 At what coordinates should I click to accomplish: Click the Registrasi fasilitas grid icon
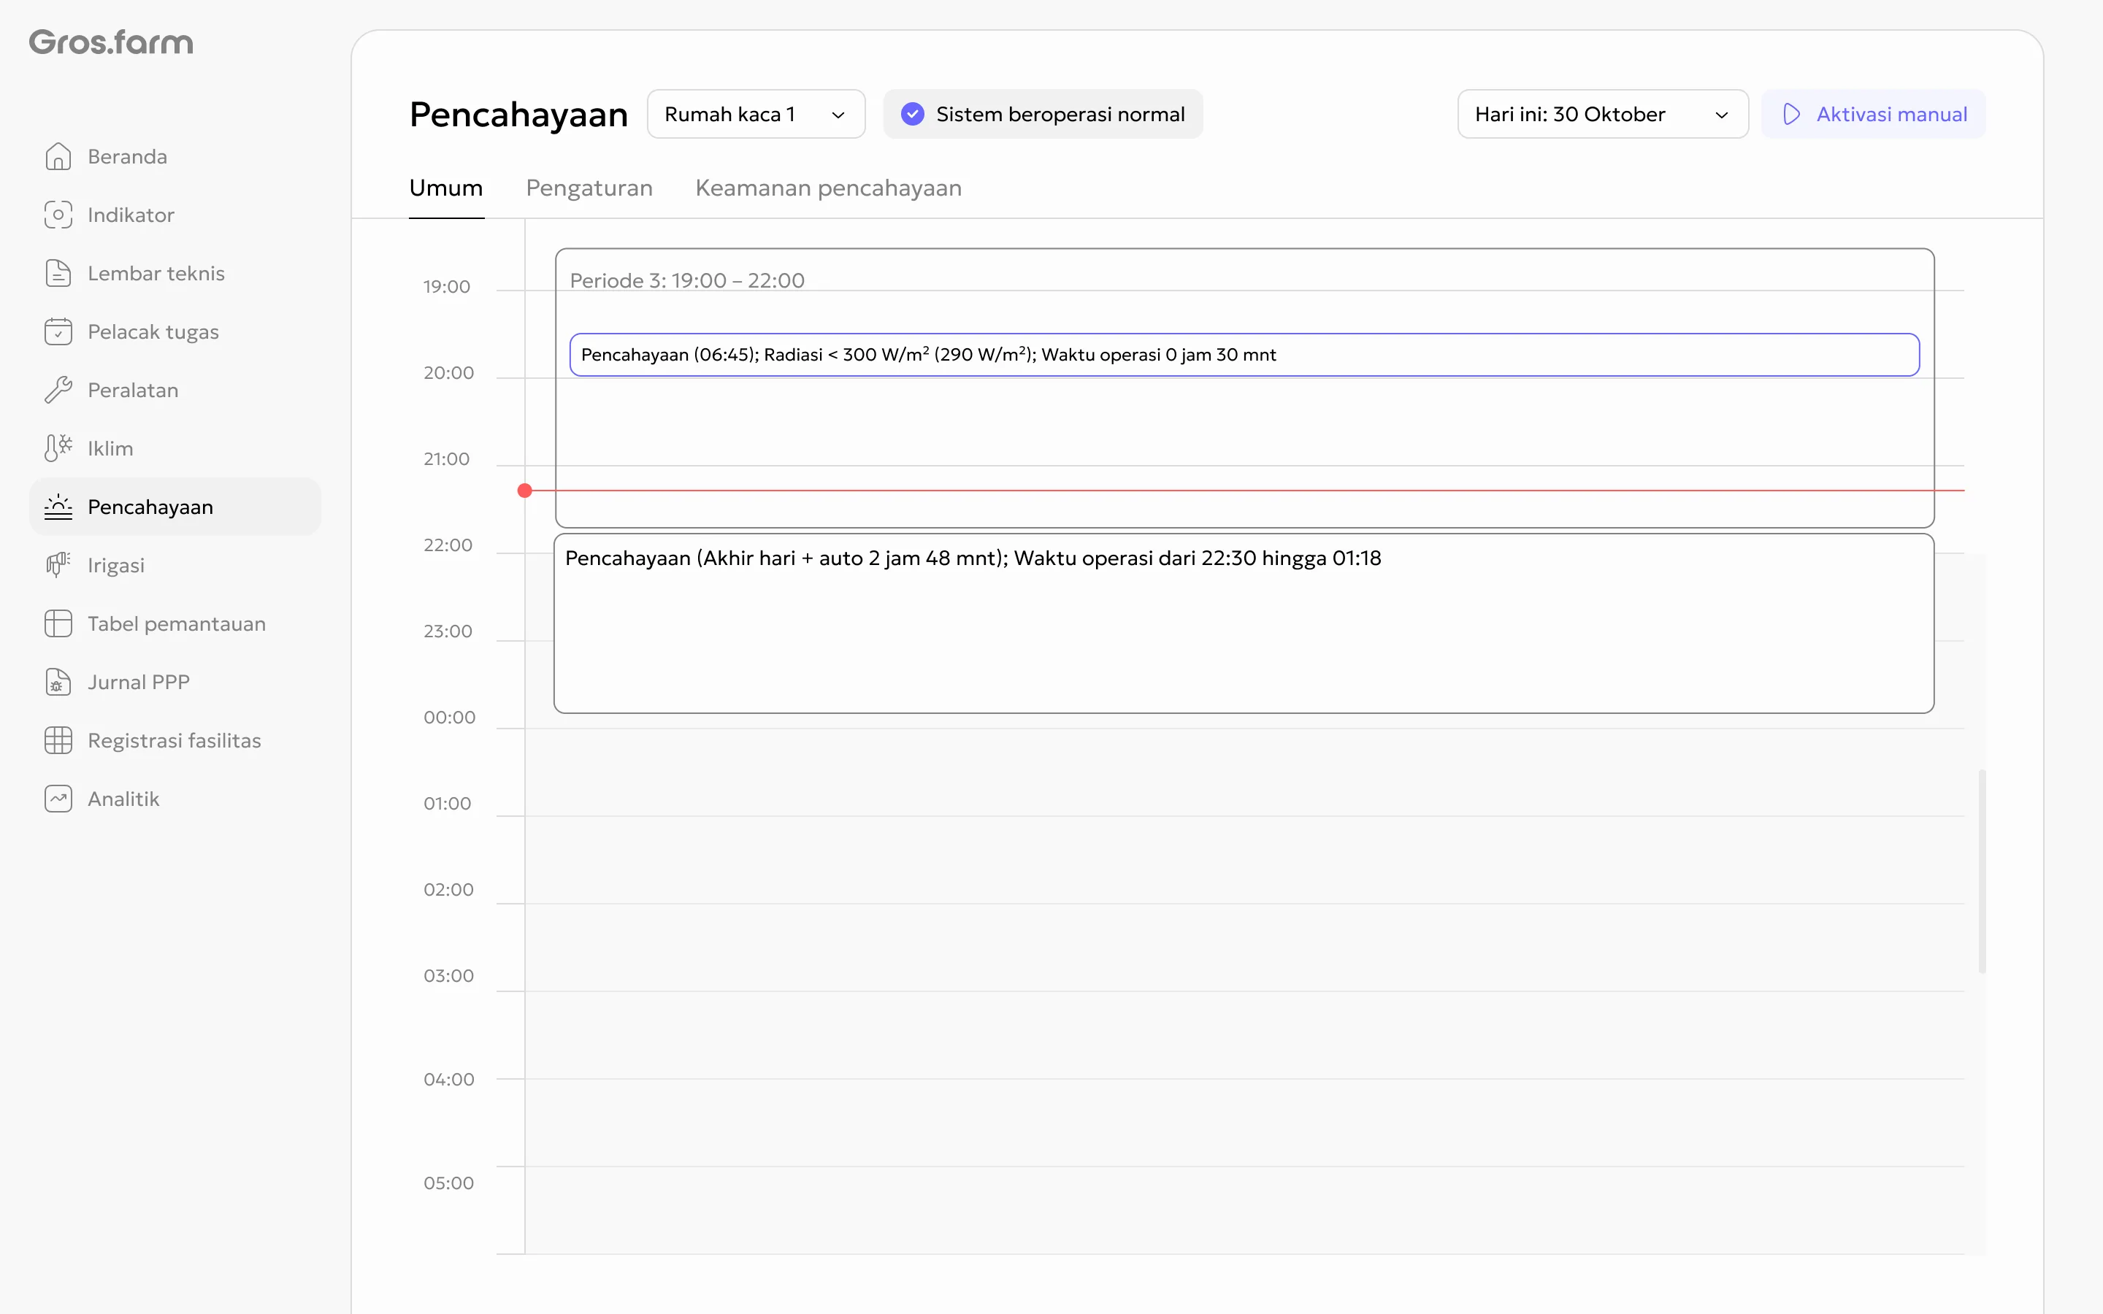coord(58,739)
